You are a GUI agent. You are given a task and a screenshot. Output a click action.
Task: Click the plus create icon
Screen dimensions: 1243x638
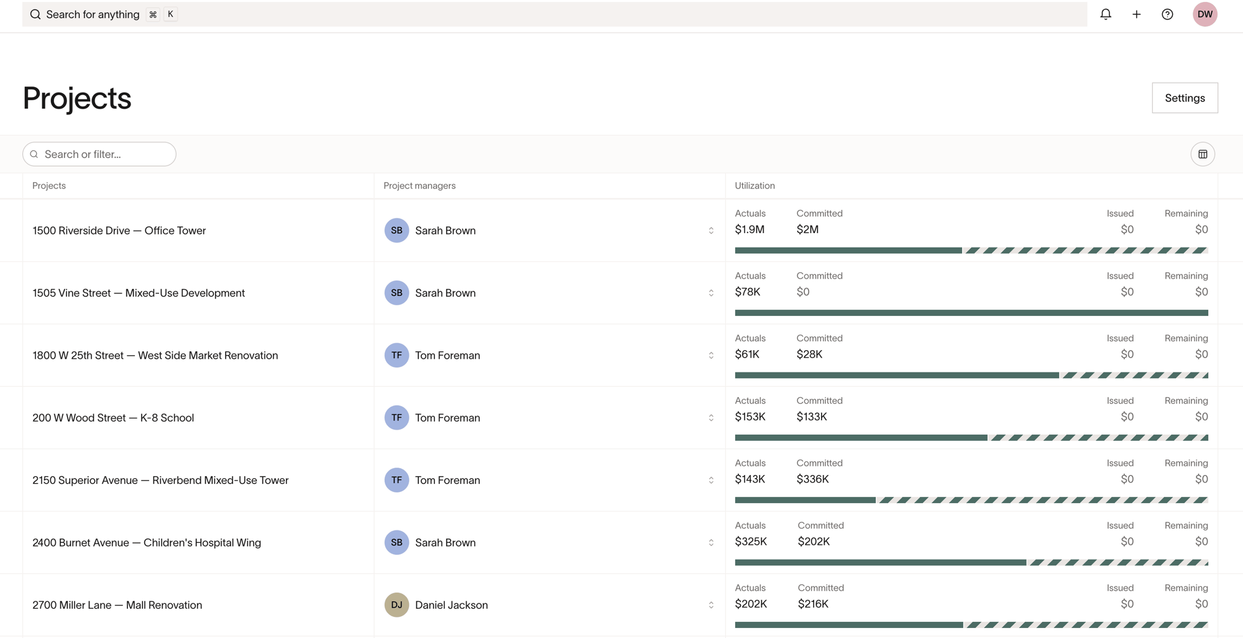click(x=1137, y=14)
